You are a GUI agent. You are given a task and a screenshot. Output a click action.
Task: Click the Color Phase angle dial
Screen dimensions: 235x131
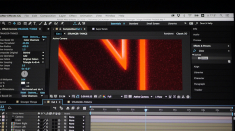(24, 74)
